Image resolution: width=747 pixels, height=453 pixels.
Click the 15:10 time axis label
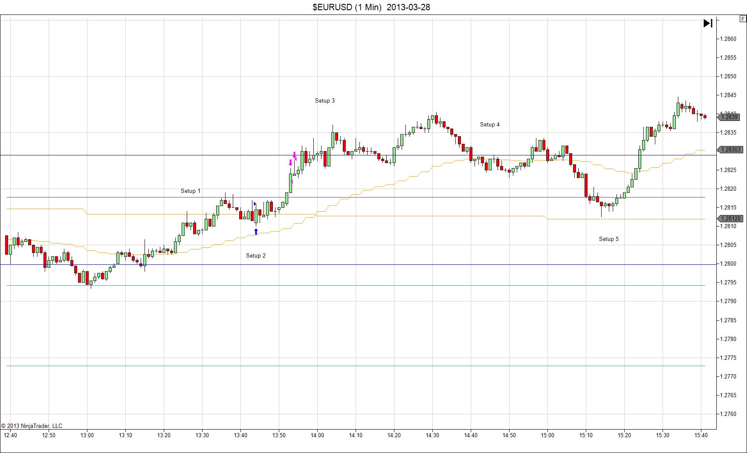coord(586,435)
